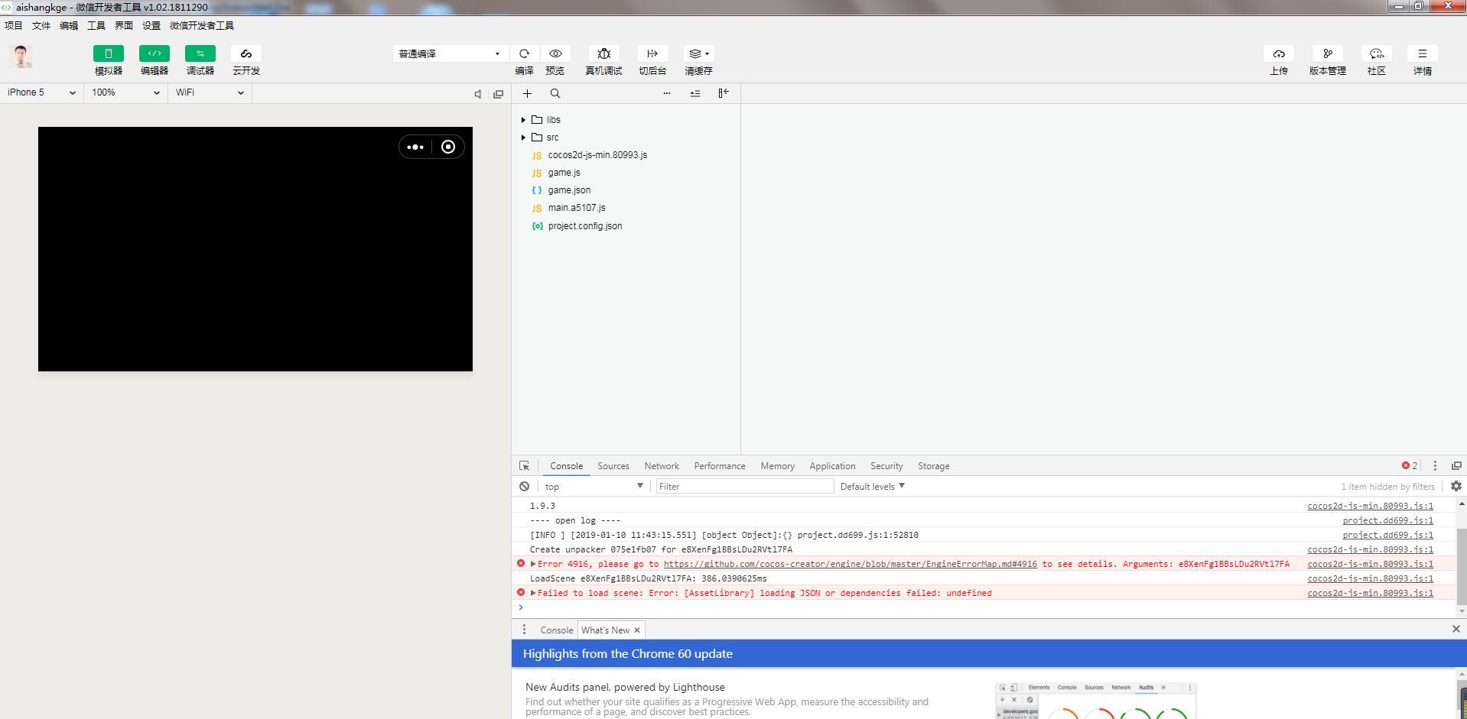Change the 100% zoom level dropdown
The width and height of the screenshot is (1467, 719).
126,92
